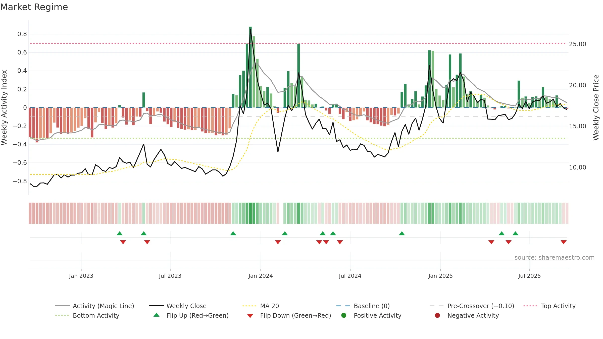
Task: Click the 15.00 price axis value
Action: pos(578,126)
